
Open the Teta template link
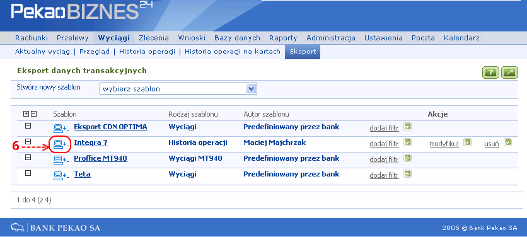point(83,174)
